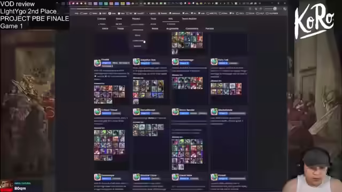Click the Fairy Tail card icon
This screenshot has height=192, width=342.
[x=214, y=62]
